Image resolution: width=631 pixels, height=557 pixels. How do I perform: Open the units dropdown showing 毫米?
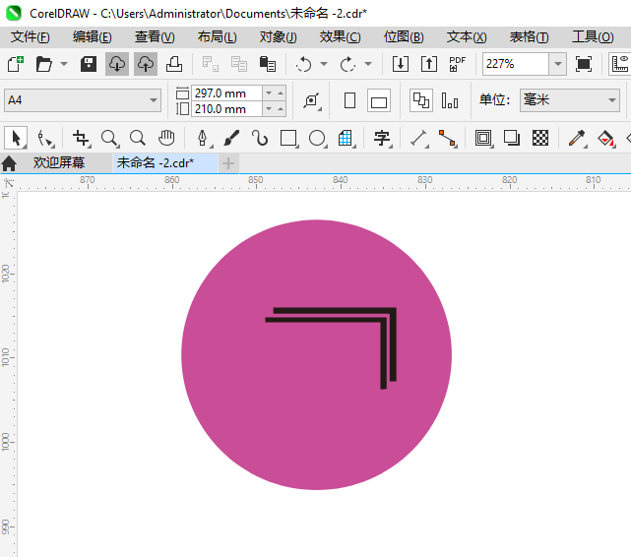(569, 100)
